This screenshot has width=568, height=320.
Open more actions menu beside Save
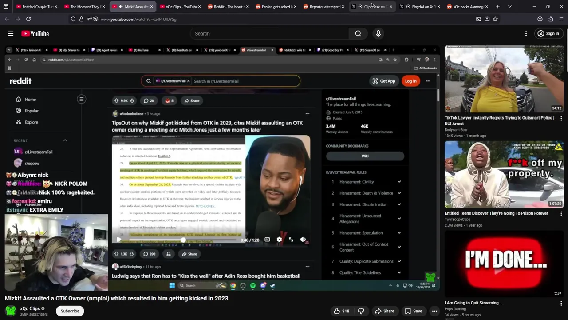click(x=434, y=311)
